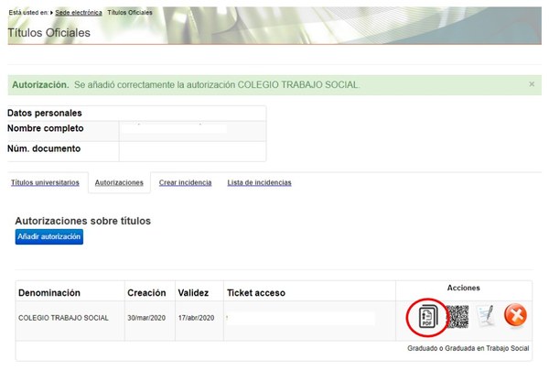
Task: Go to the Lista de incidencias tab
Action: click(x=259, y=182)
